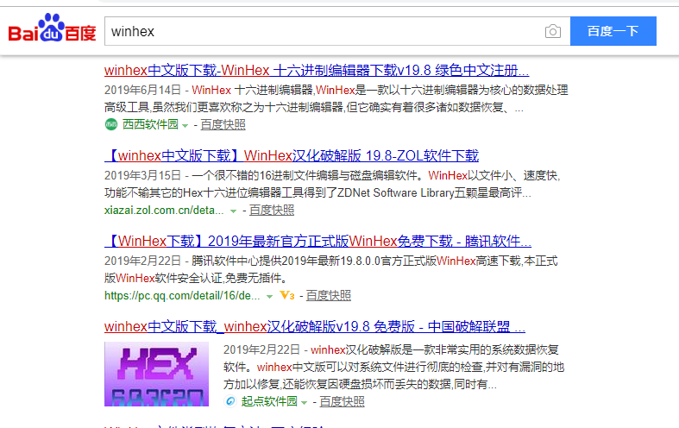Open 百度快照 for 西西软件园 result
Viewport: 679px width, 428px height.
point(223,125)
